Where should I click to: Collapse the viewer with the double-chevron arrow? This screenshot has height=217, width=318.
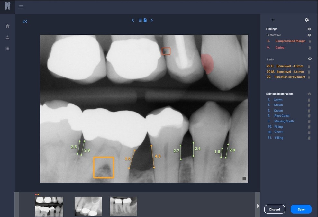[x=25, y=22]
